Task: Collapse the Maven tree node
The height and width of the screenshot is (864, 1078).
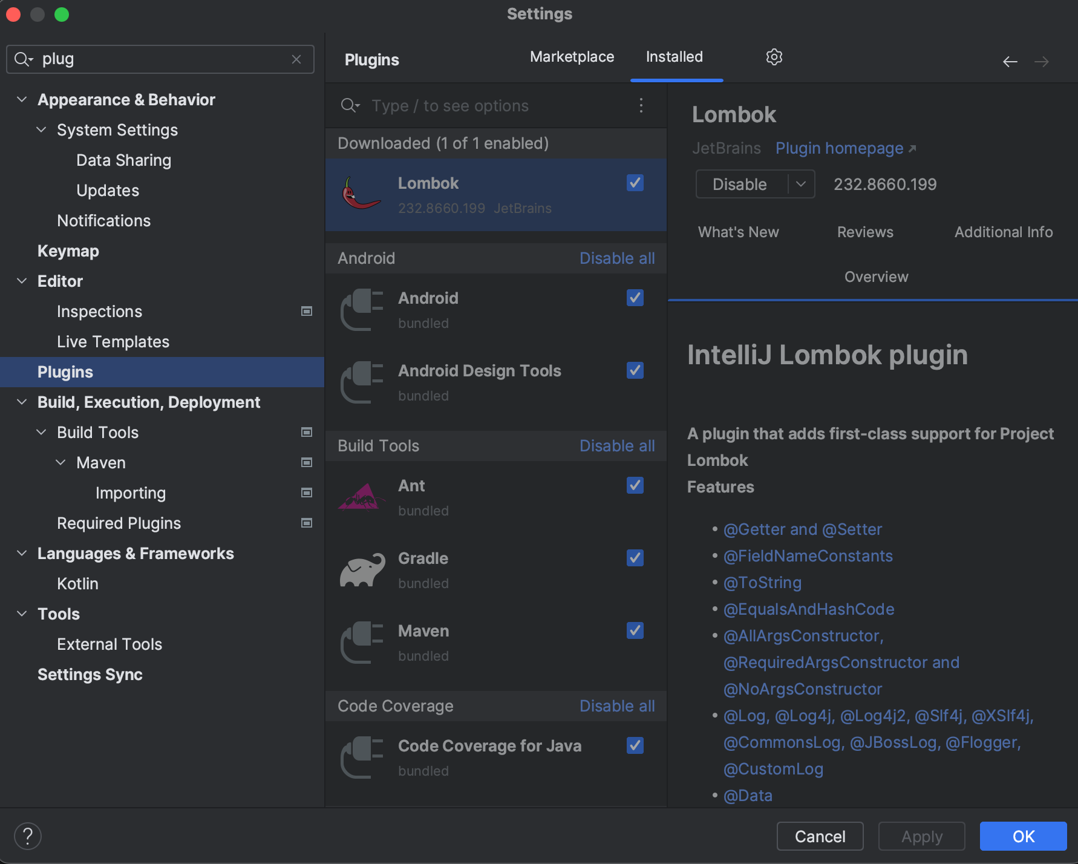Action: tap(60, 462)
